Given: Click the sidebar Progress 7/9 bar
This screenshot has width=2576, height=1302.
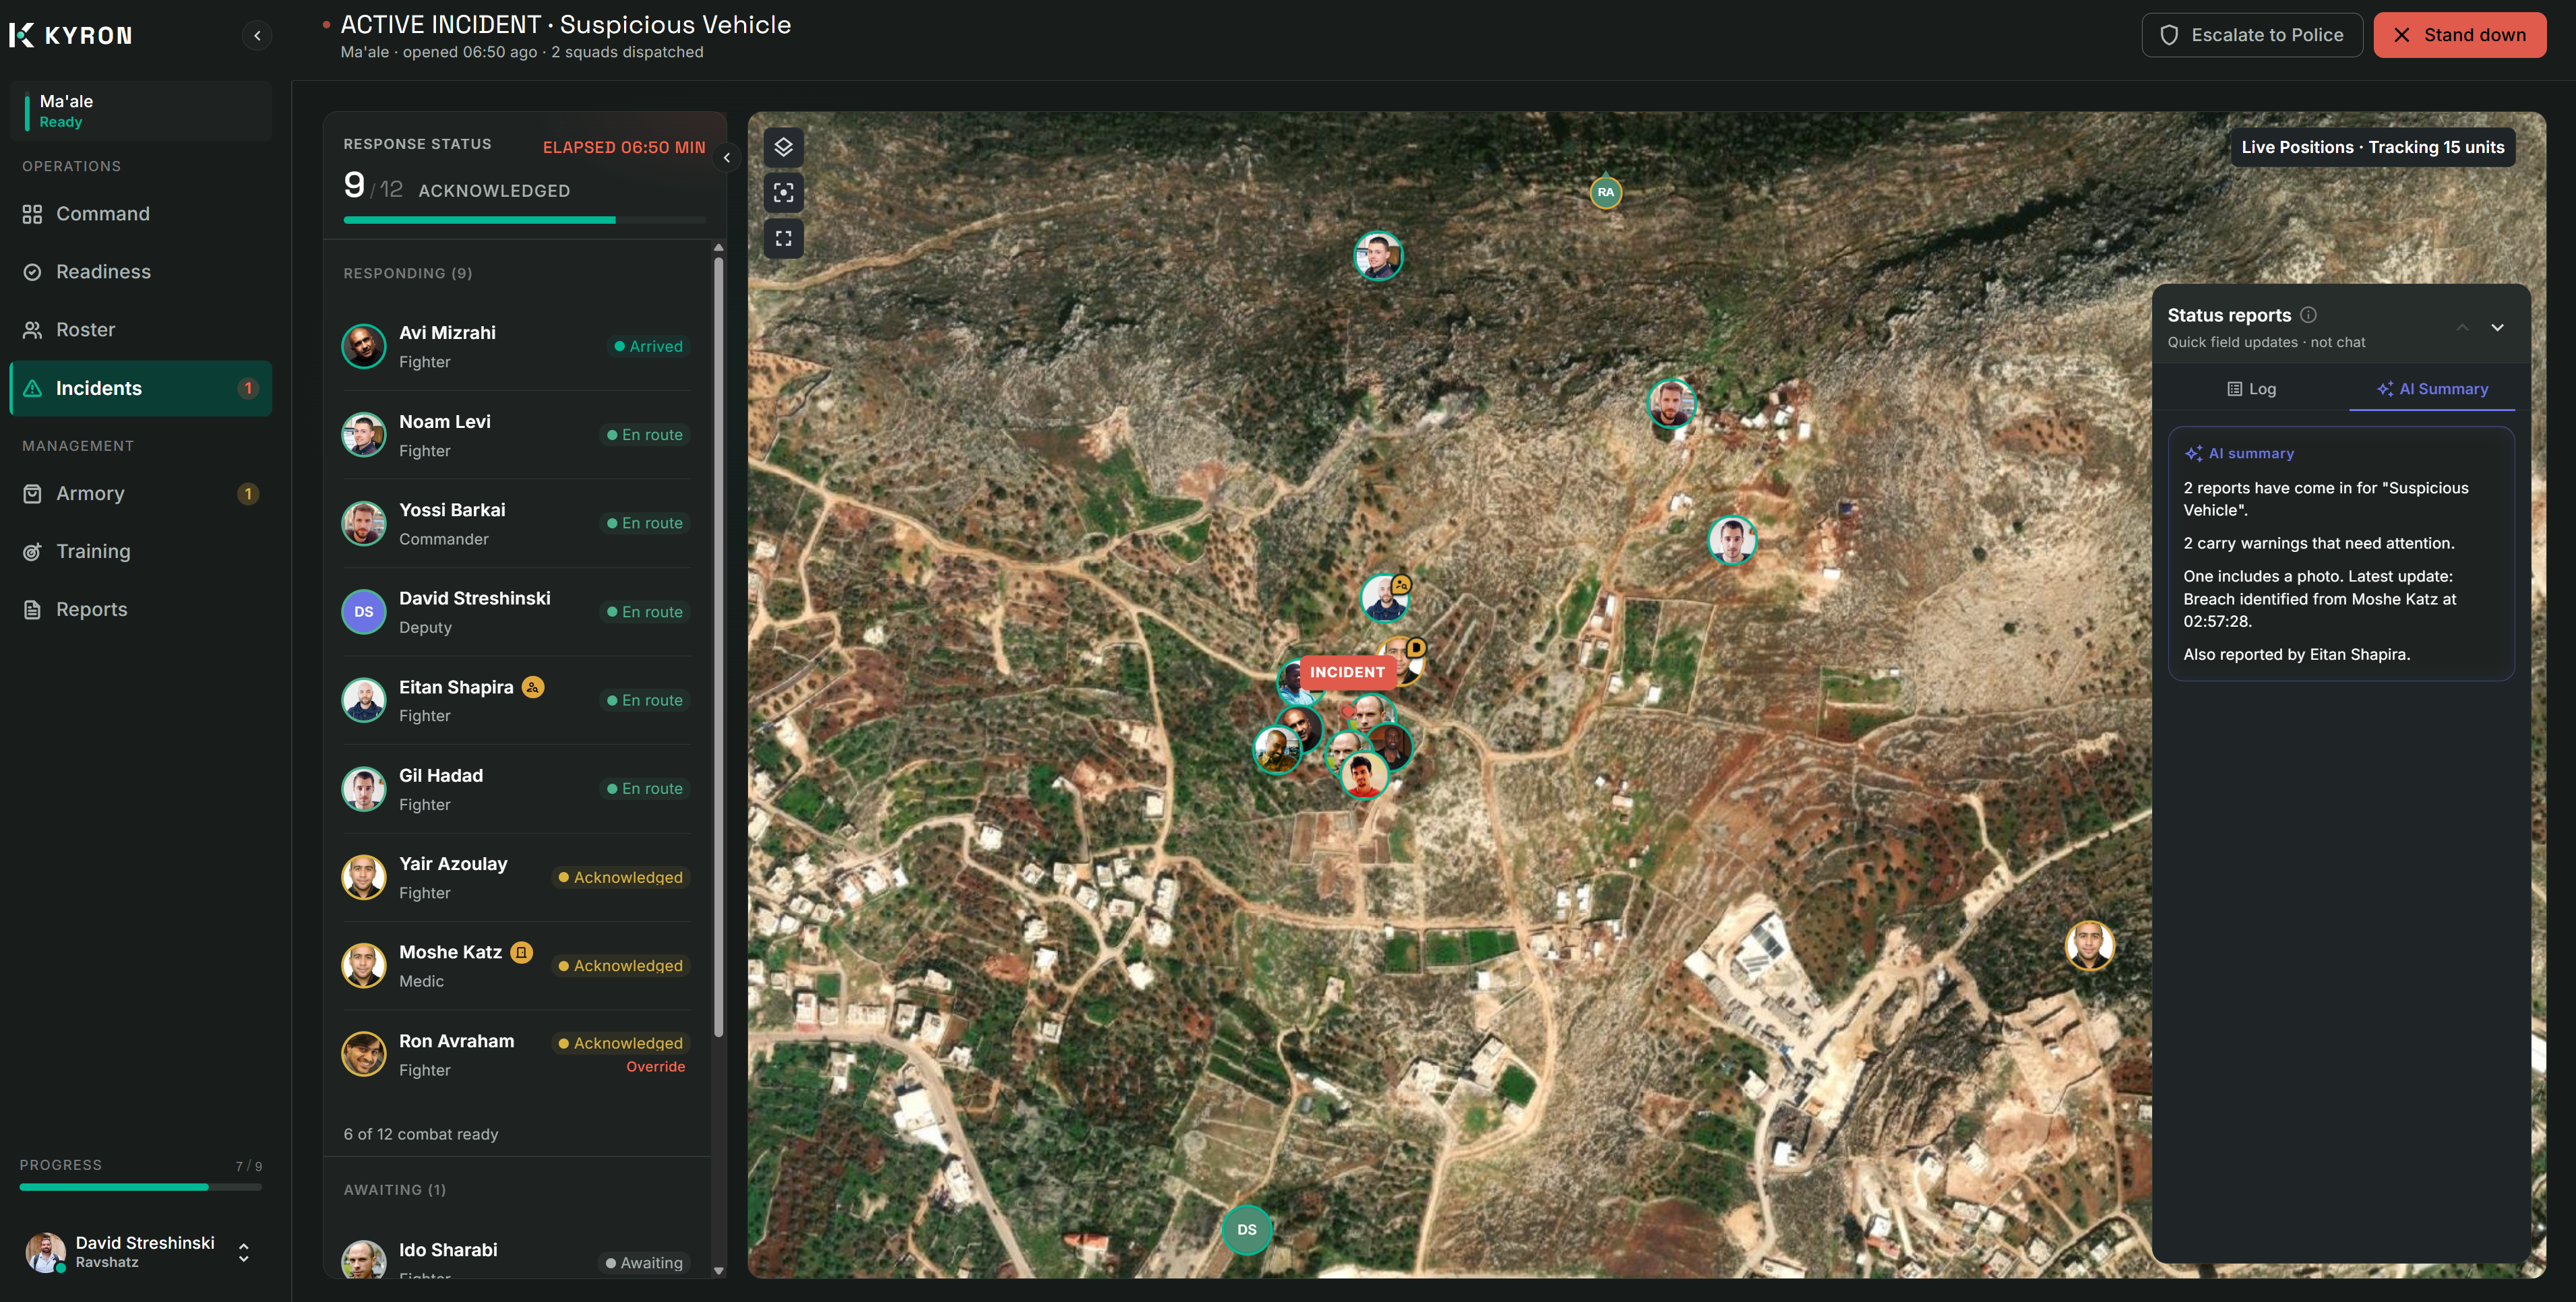Looking at the screenshot, I should pyautogui.click(x=141, y=1188).
